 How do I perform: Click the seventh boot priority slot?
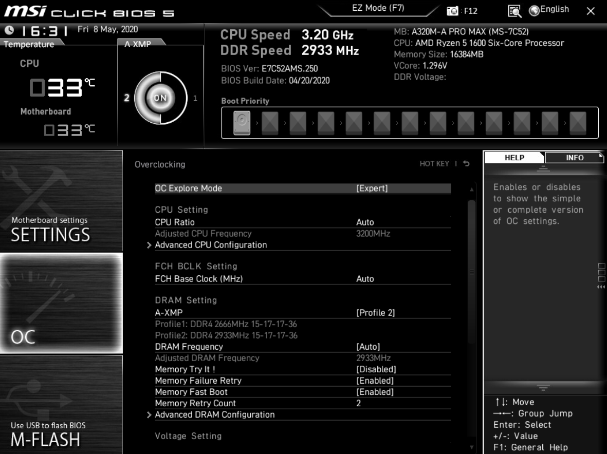[410, 123]
